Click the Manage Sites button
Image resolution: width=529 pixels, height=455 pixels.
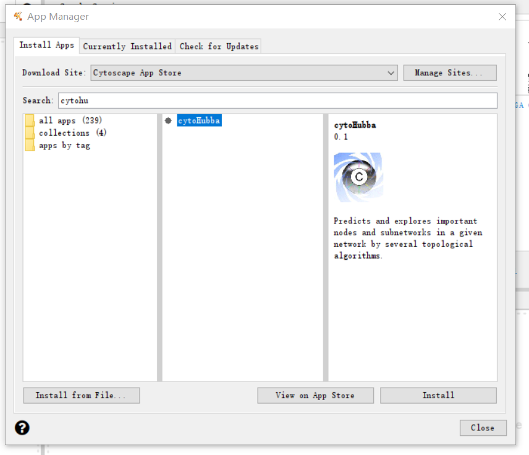click(450, 73)
